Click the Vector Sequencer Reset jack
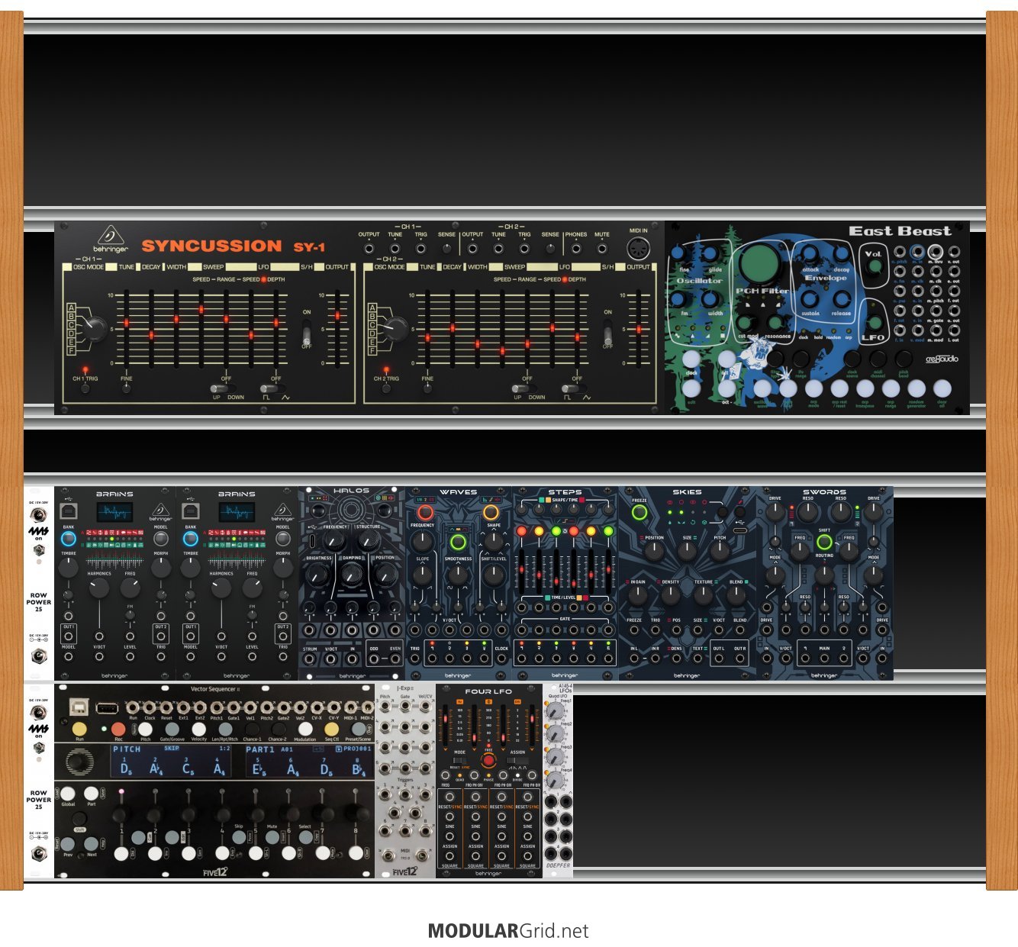This screenshot has width=1018, height=947. coord(166,707)
